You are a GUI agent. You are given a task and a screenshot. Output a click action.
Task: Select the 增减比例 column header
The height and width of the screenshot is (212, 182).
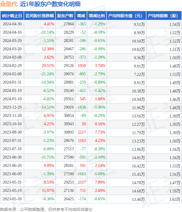97,16
